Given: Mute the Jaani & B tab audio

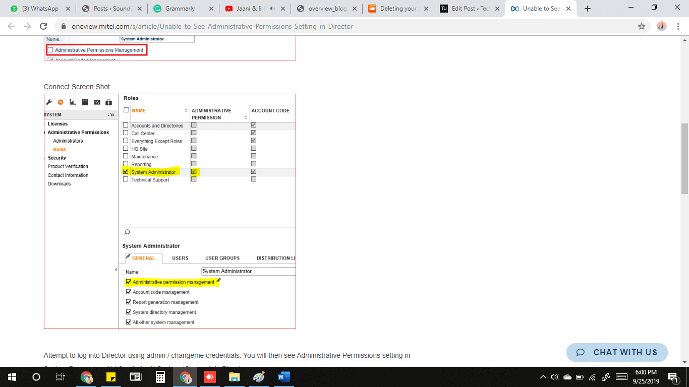Looking at the screenshot, I should click(x=273, y=9).
